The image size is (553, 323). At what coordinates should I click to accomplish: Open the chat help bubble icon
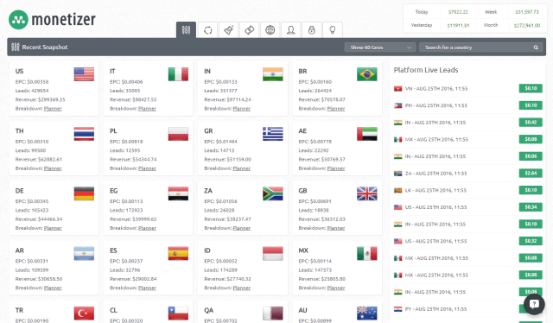tap(534, 304)
